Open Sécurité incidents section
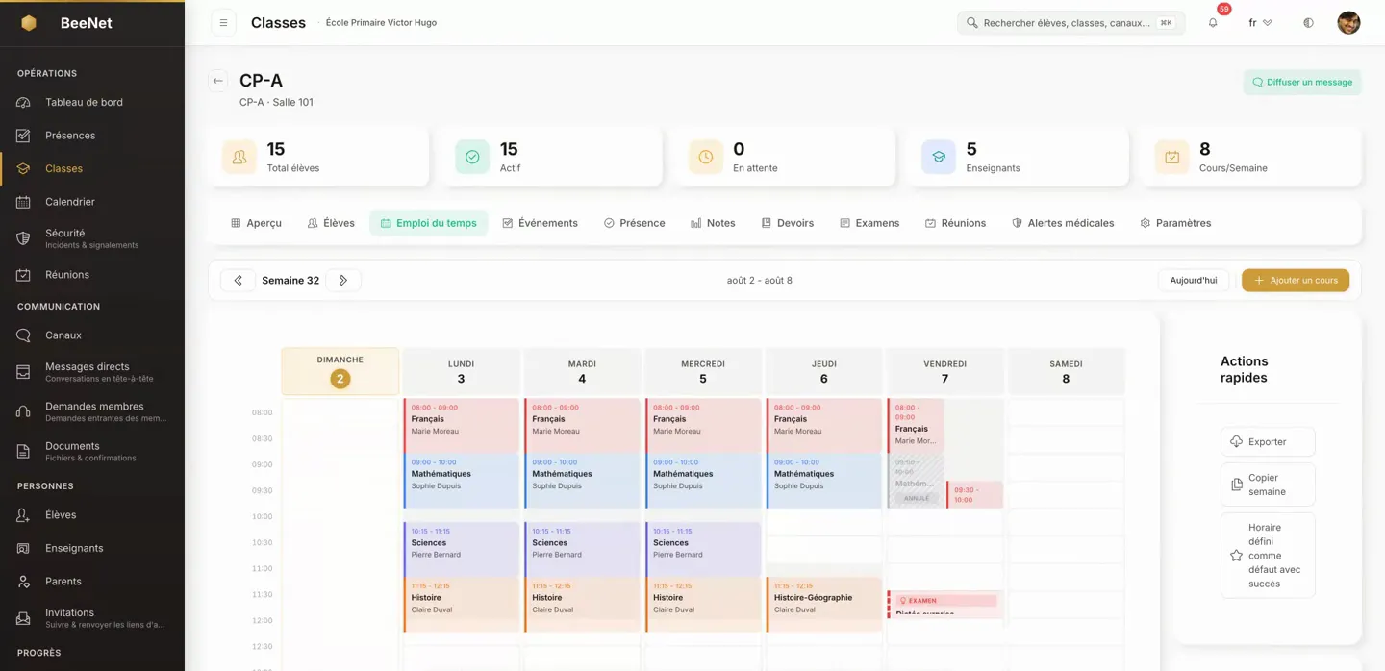 pyautogui.click(x=92, y=238)
